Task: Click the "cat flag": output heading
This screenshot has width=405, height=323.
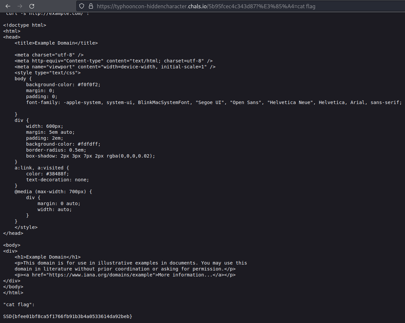Action: 19,305
